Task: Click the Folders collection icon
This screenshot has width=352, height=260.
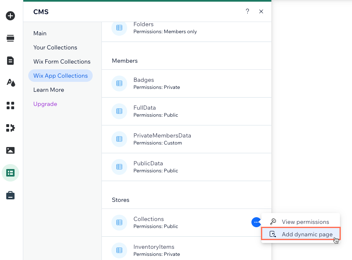Action: [119, 28]
